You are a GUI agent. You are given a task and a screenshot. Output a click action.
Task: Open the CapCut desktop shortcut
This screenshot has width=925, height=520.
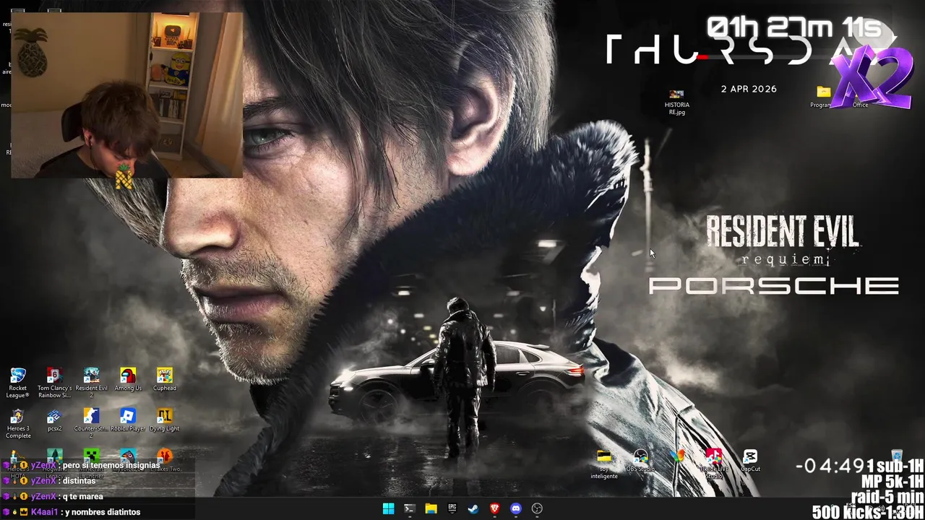click(750, 461)
